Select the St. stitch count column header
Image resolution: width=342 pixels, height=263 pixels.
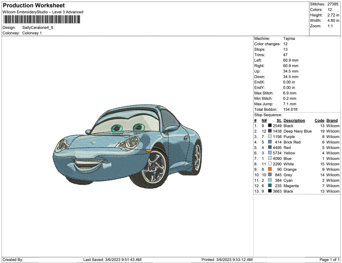[x=279, y=120]
